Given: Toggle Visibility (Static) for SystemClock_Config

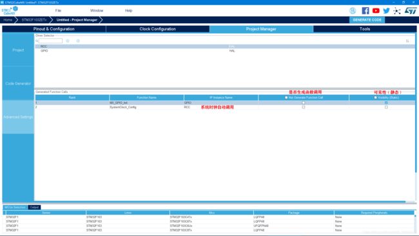Looking at the screenshot, I should point(386,107).
